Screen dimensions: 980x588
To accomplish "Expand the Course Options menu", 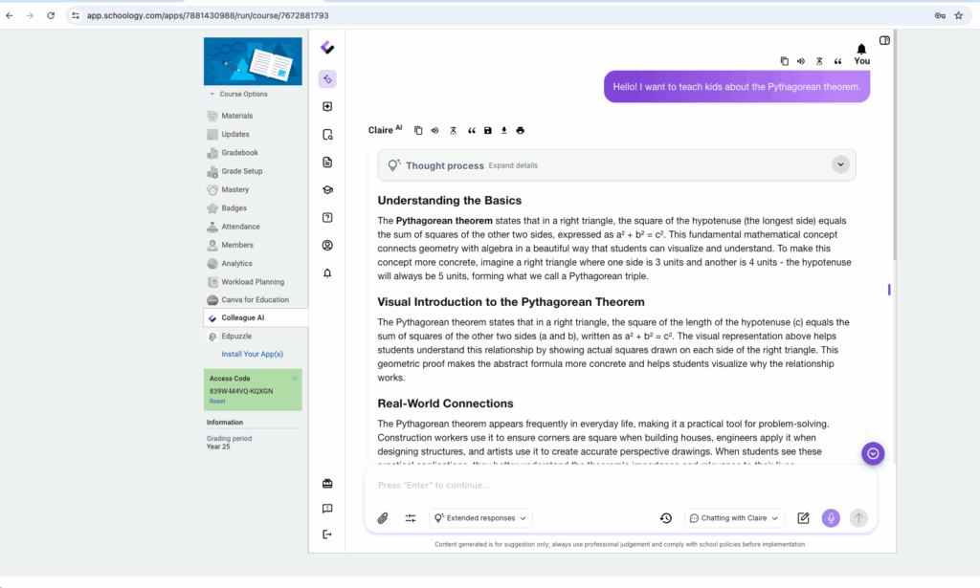I will point(239,94).
